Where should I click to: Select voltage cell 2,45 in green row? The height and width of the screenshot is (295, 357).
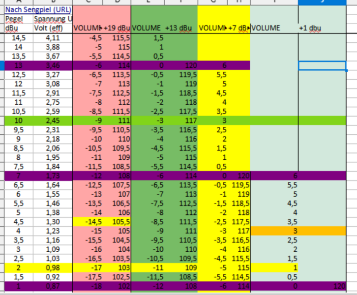(52, 121)
